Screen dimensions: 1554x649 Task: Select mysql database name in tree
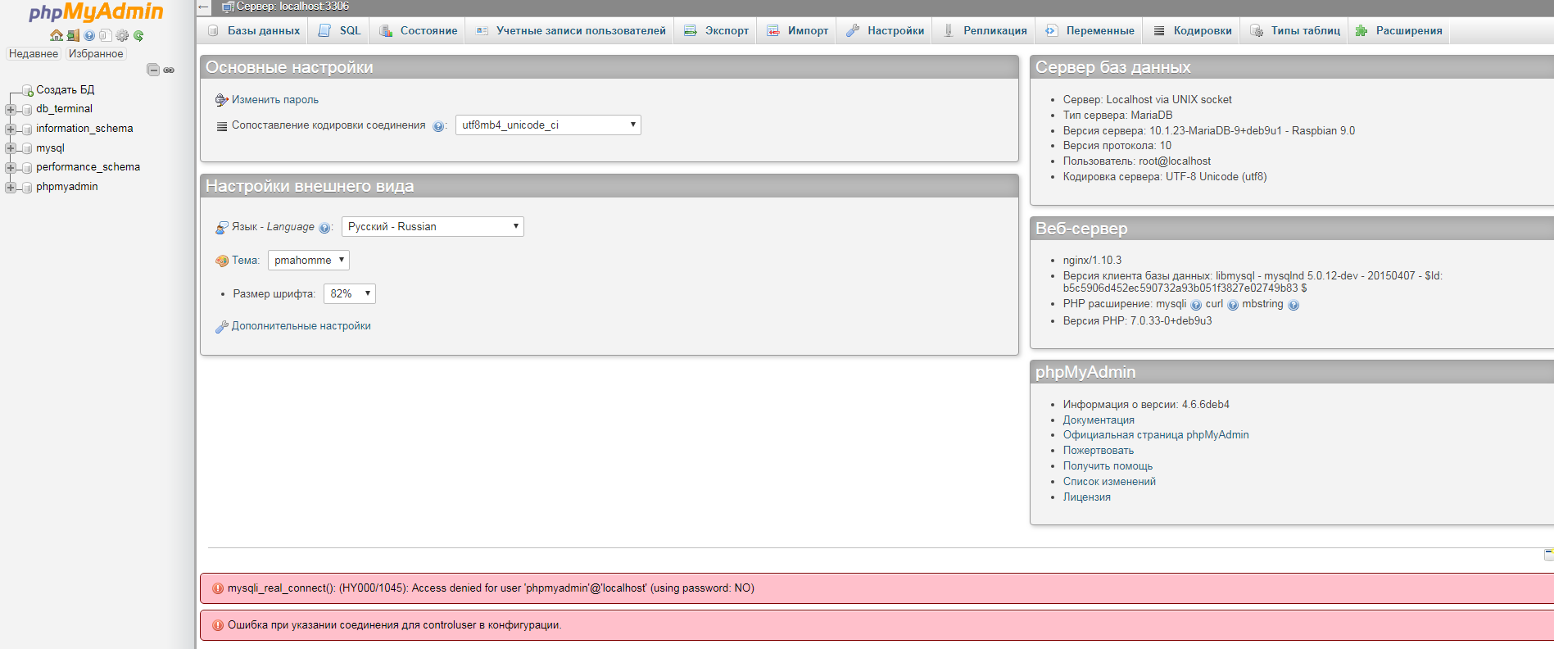coord(50,147)
